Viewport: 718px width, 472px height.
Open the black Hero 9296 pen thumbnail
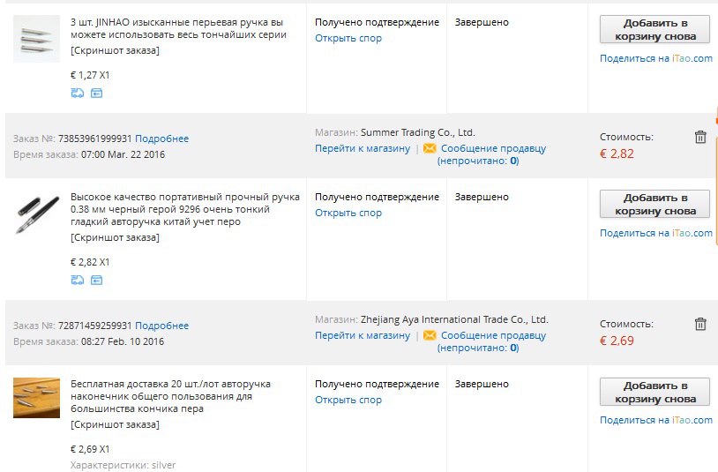coord(36,214)
